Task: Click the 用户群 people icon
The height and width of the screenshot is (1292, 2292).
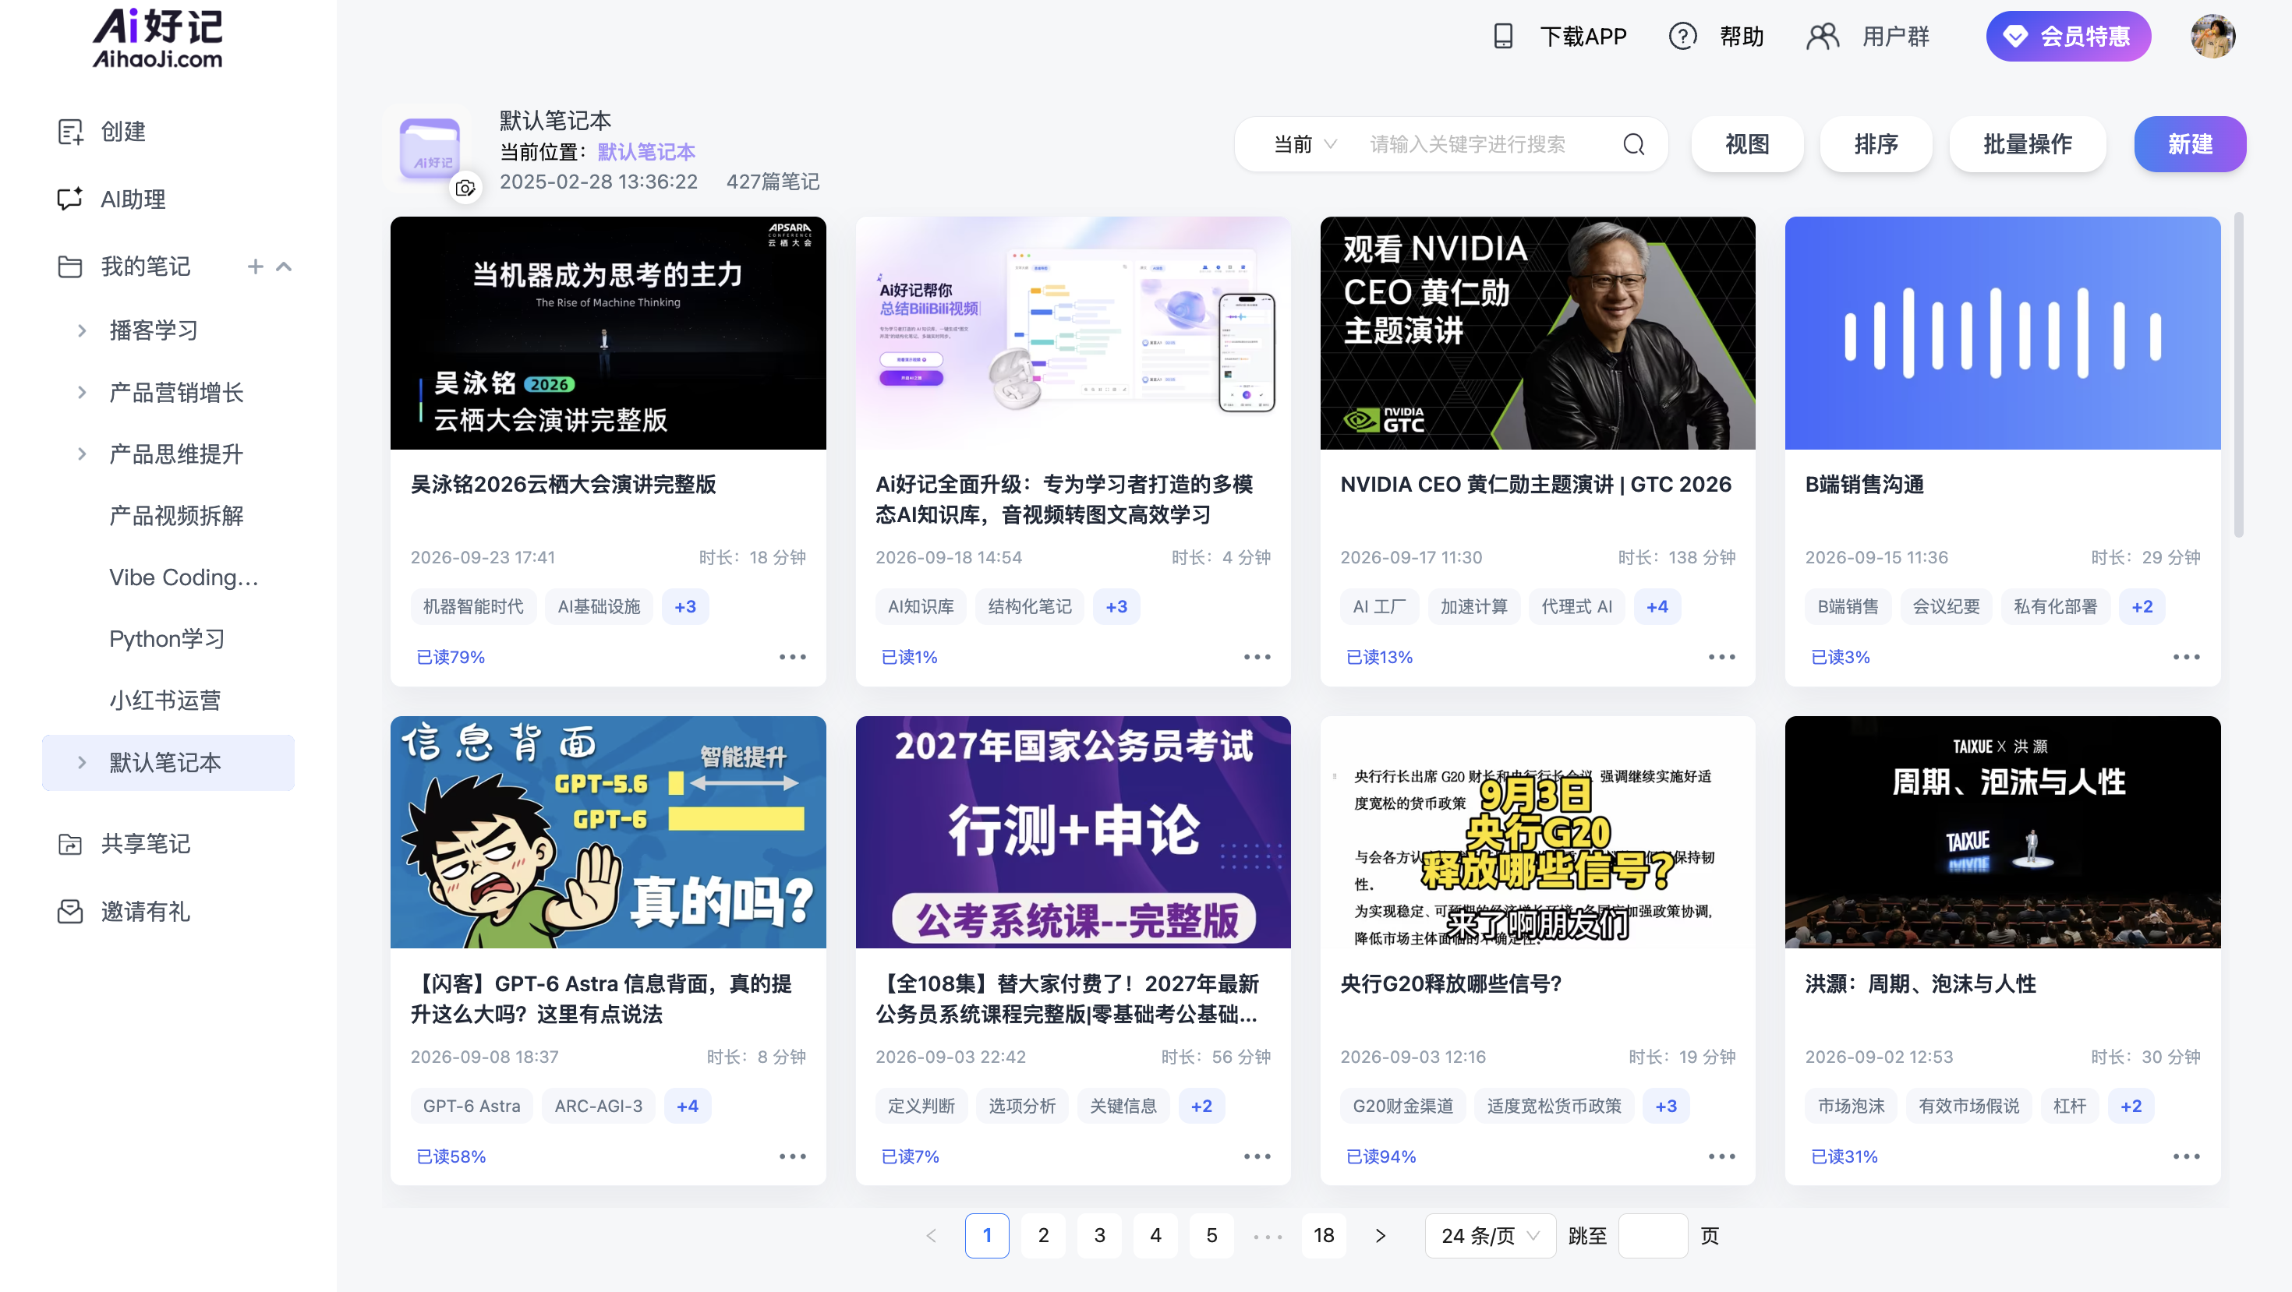Action: [1822, 37]
